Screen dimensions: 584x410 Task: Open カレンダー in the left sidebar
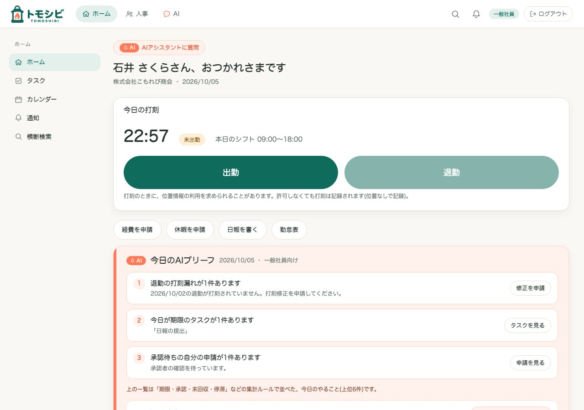[55, 99]
